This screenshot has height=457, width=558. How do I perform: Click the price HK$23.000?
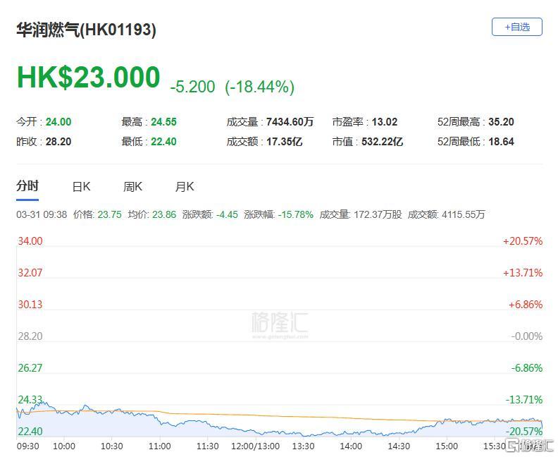pos(89,78)
